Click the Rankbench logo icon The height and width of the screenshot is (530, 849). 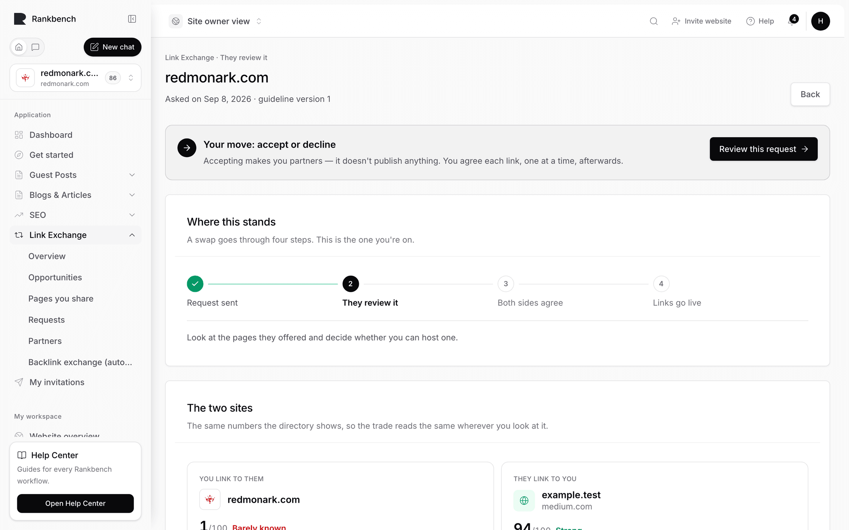pyautogui.click(x=20, y=19)
